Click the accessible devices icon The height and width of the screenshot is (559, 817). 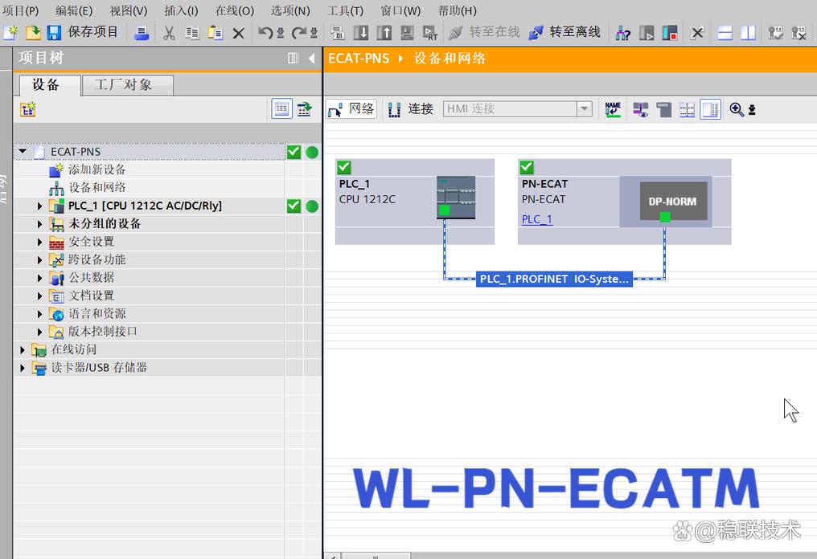click(622, 33)
